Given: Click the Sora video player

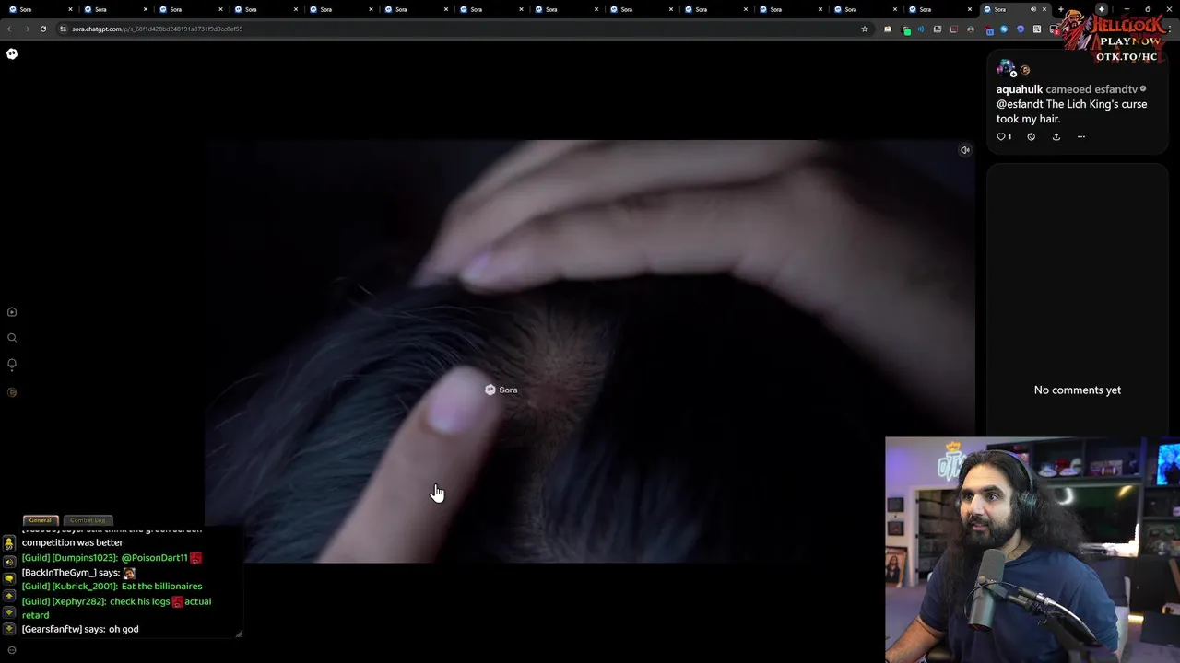Looking at the screenshot, I should (590, 351).
